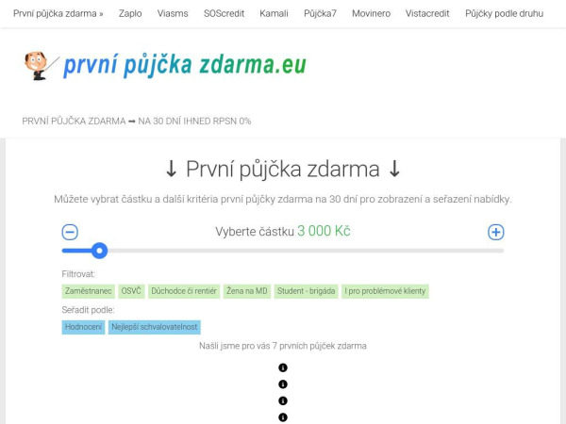Click the 'Vyberte částku' label
The width and height of the screenshot is (566, 424).
pos(255,232)
